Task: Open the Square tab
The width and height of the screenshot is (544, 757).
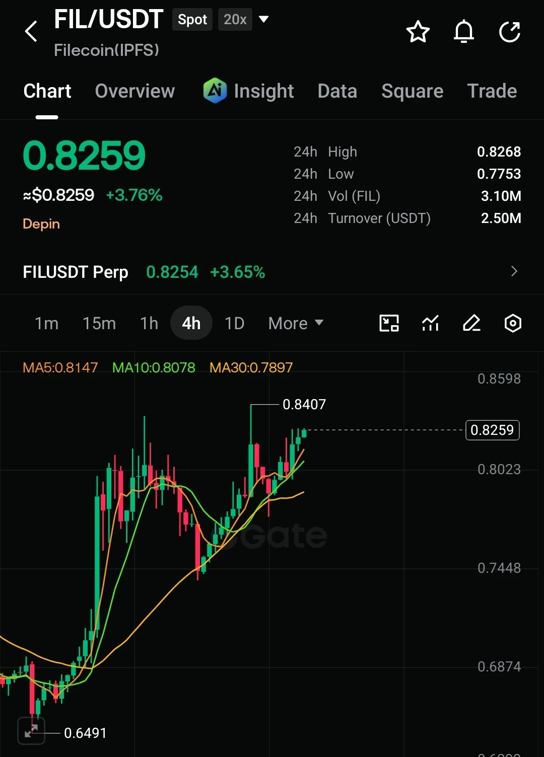Action: [x=413, y=91]
